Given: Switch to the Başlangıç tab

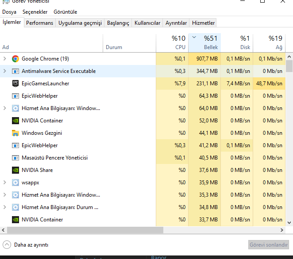Looking at the screenshot, I should 118,23.
